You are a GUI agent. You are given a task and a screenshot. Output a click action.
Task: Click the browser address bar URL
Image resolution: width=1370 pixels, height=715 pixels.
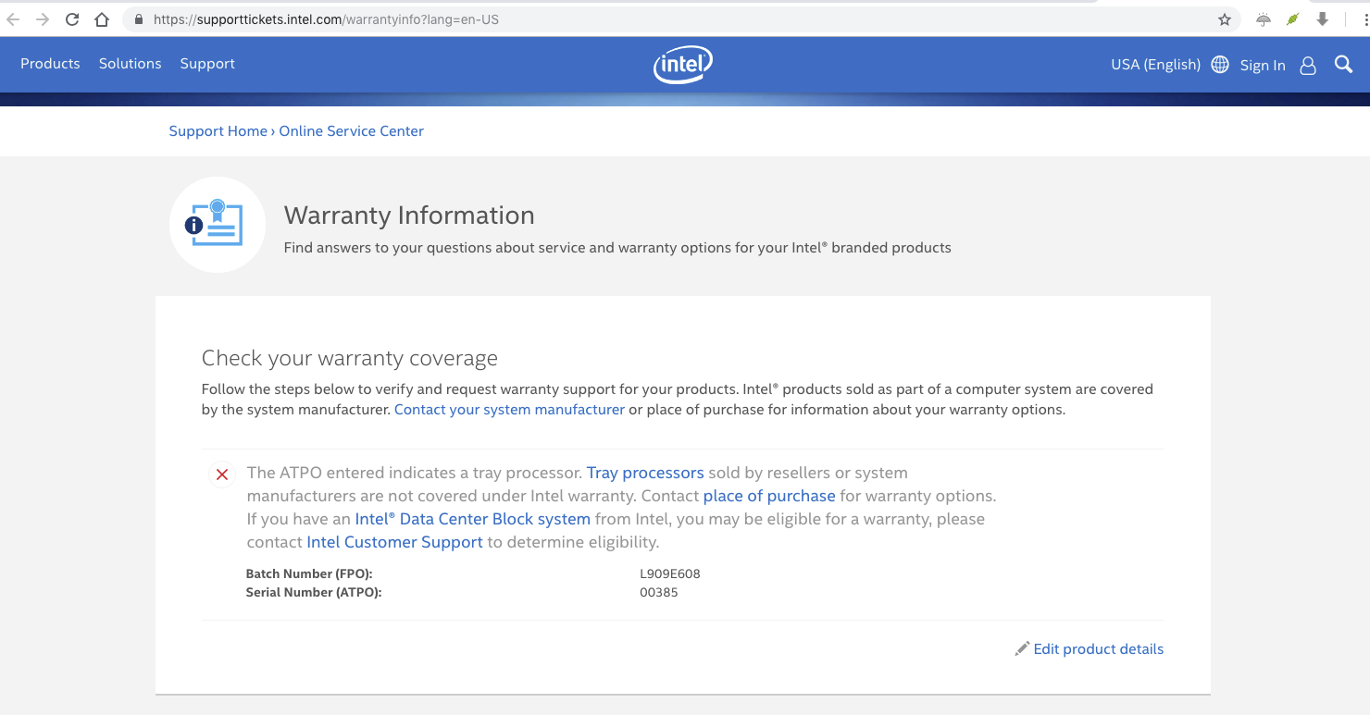(326, 19)
